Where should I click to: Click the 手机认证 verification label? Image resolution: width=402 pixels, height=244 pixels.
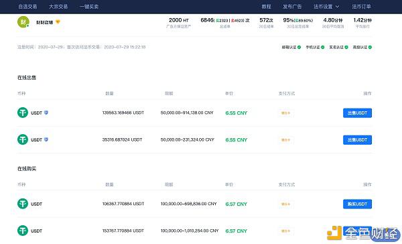click(x=313, y=47)
